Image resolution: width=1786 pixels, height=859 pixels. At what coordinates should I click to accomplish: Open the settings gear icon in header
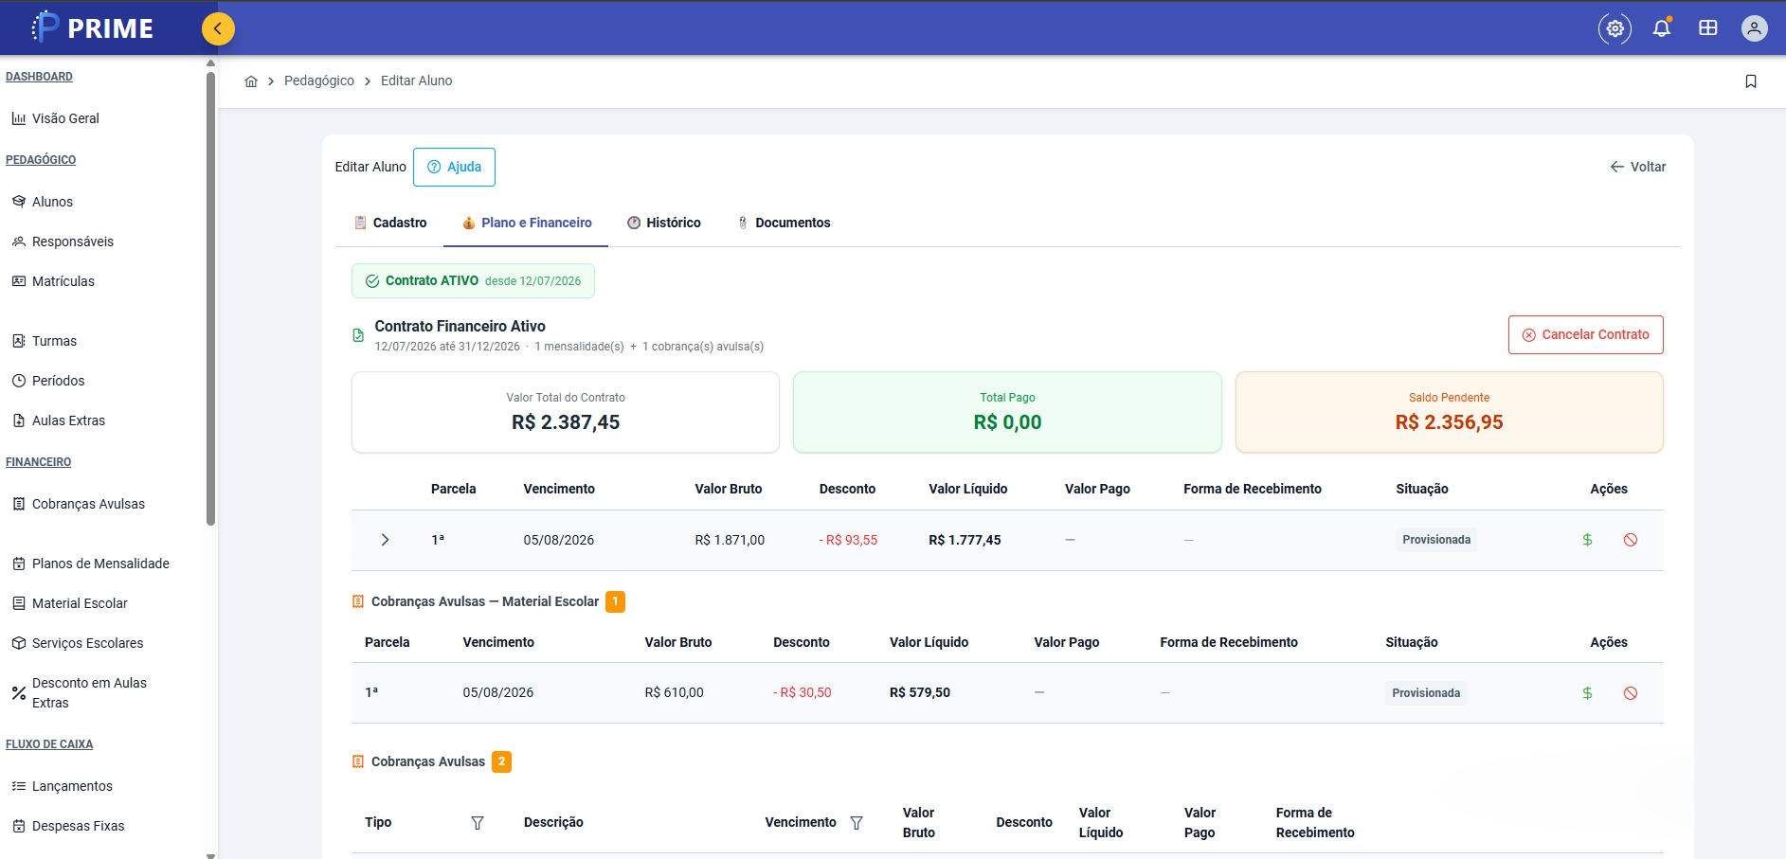[x=1615, y=28]
